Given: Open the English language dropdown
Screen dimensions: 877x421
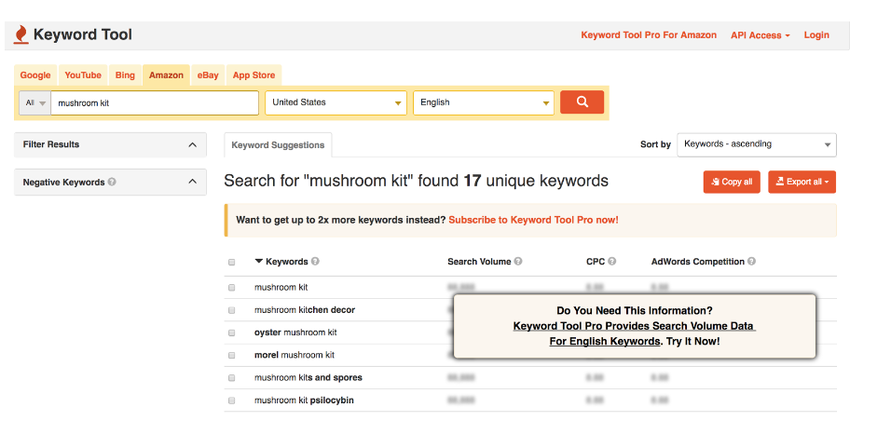Looking at the screenshot, I should (x=484, y=102).
